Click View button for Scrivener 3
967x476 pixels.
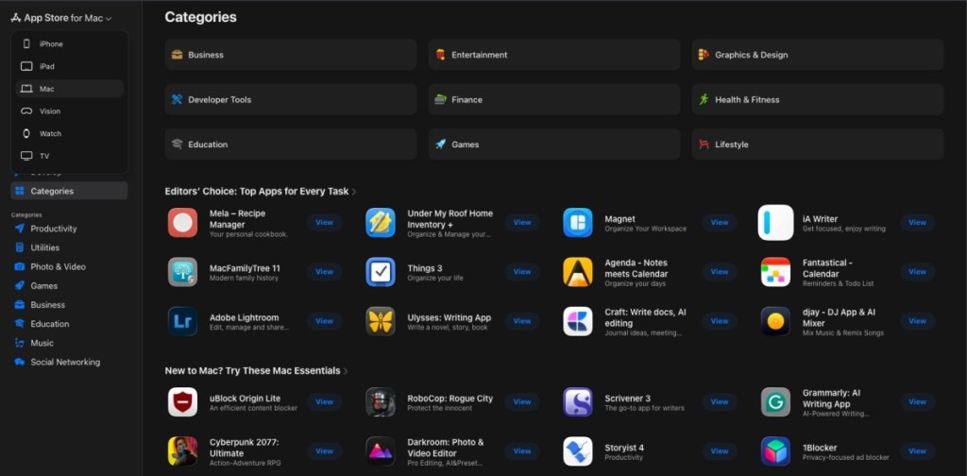720,402
